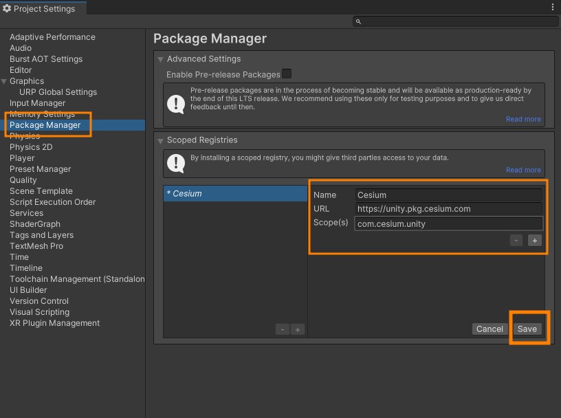Click plus button to add a scope
The height and width of the screenshot is (418, 561).
click(535, 241)
